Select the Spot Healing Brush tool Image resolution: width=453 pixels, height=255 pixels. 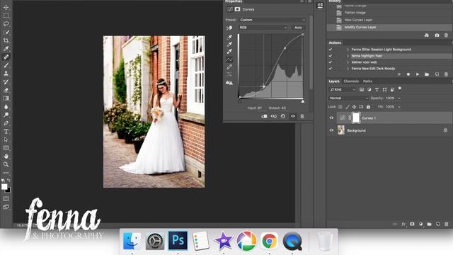pyautogui.click(x=6, y=57)
